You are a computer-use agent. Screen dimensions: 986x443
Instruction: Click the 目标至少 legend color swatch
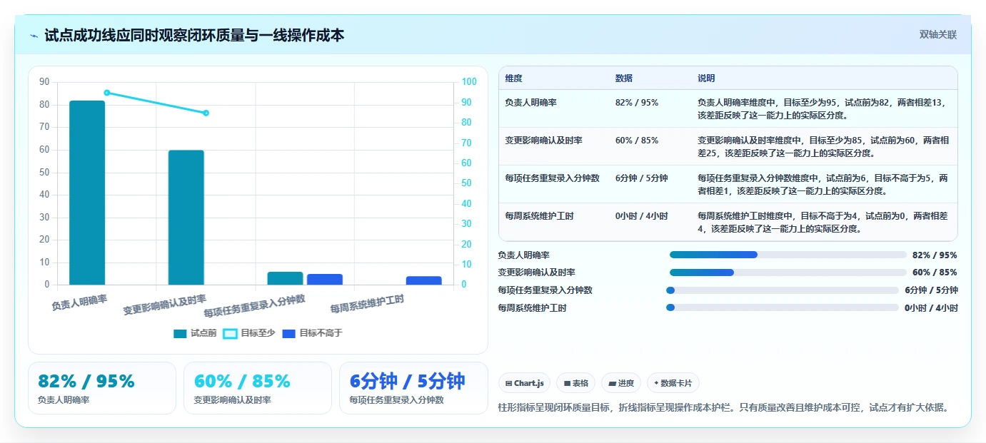click(x=230, y=333)
